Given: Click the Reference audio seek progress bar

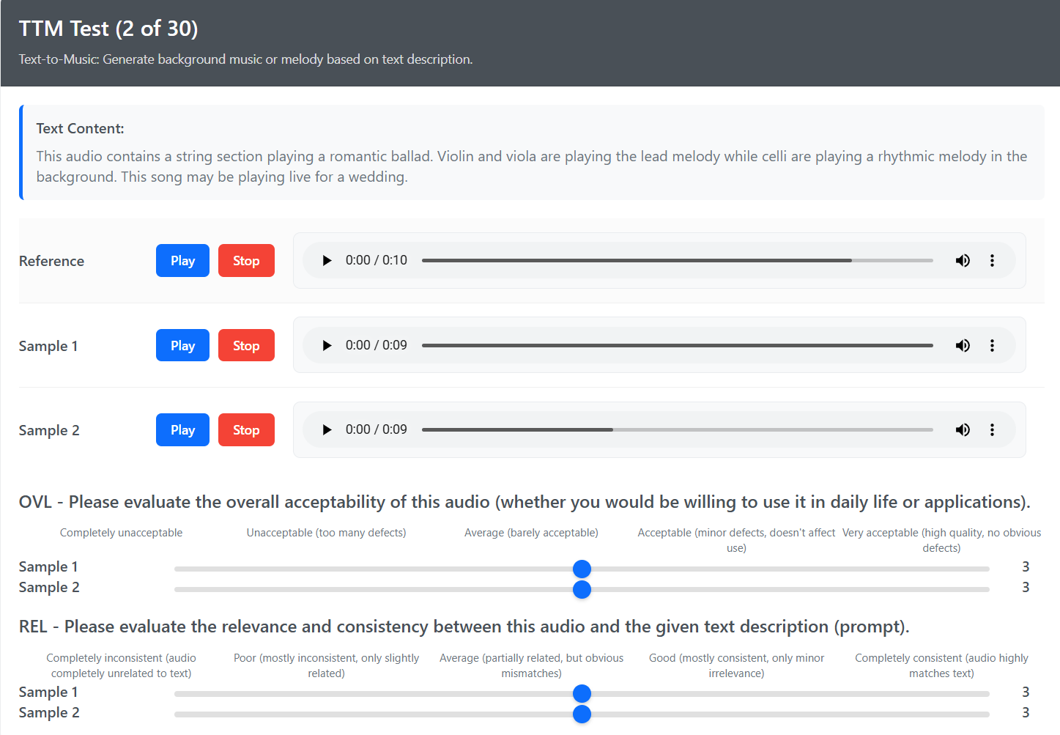Looking at the screenshot, I should tap(677, 261).
